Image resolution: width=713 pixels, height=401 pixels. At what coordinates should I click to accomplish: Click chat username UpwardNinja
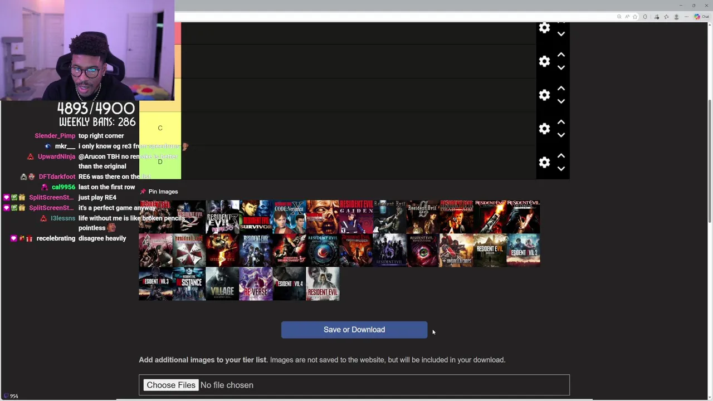(x=56, y=157)
